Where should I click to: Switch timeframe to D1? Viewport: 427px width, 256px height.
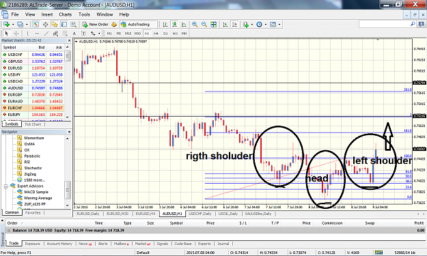pyautogui.click(x=165, y=33)
